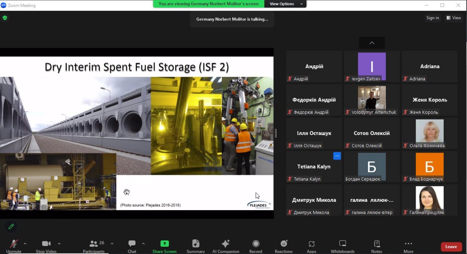Open the Reactions menu icon
The image size is (467, 254).
coord(283,244)
